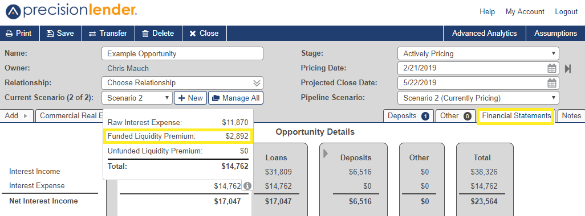Switch to the Deposits tab
Image resolution: width=585 pixels, height=216 pixels.
point(408,116)
